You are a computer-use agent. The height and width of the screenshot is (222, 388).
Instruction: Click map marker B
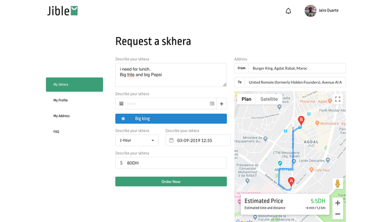(x=301, y=121)
